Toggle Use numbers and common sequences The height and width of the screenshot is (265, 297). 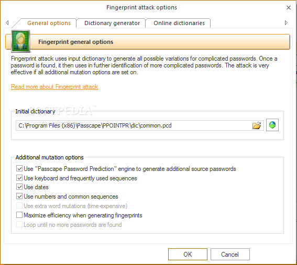19,196
